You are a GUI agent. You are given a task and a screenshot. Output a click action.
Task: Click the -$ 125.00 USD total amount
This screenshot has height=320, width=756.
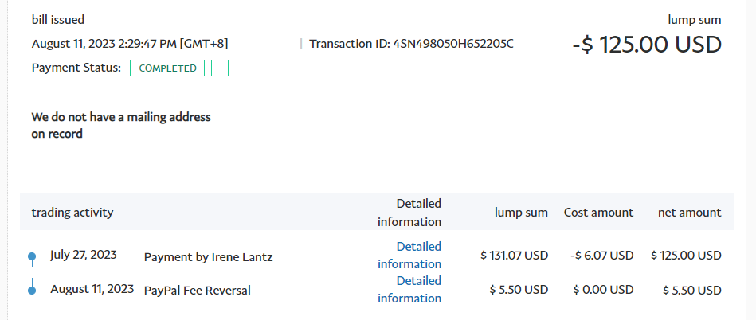646,45
